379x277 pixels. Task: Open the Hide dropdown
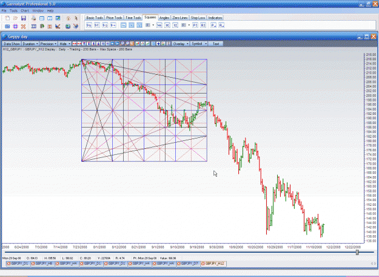pyautogui.click(x=65, y=44)
